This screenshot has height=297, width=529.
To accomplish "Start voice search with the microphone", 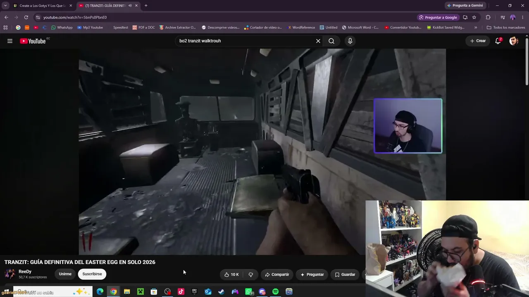I will coord(350,41).
